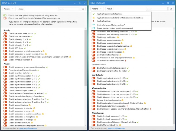The width and height of the screenshot is (176, 131).
Task: Click red exclamation beside Windows Updates for other products
Action: click(x=151, y=109)
